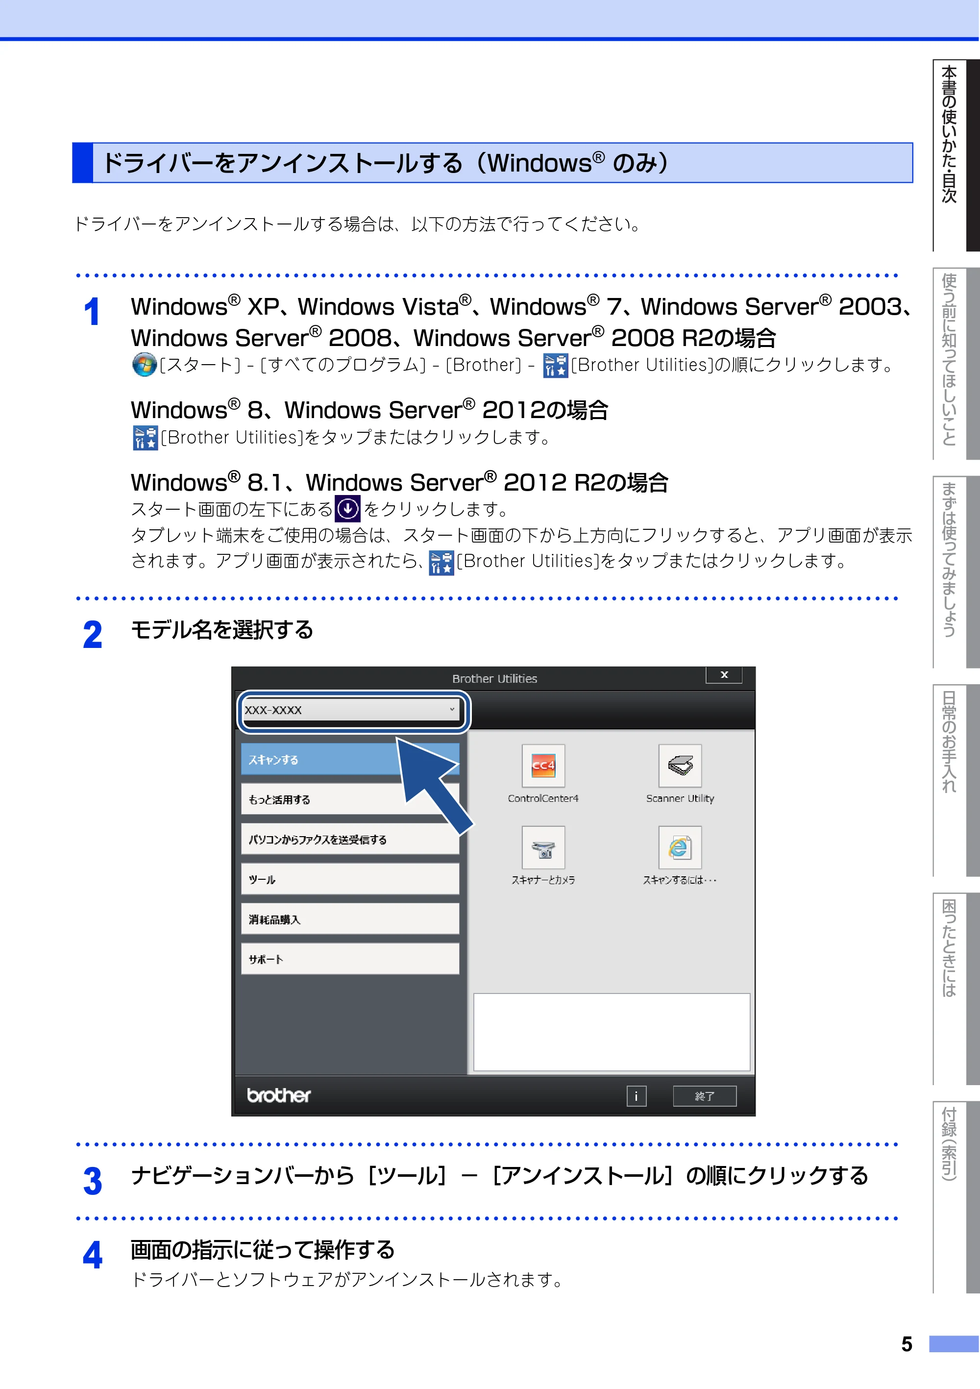
Task: Open the XXX-XXXX model name dropdown
Action: point(351,710)
